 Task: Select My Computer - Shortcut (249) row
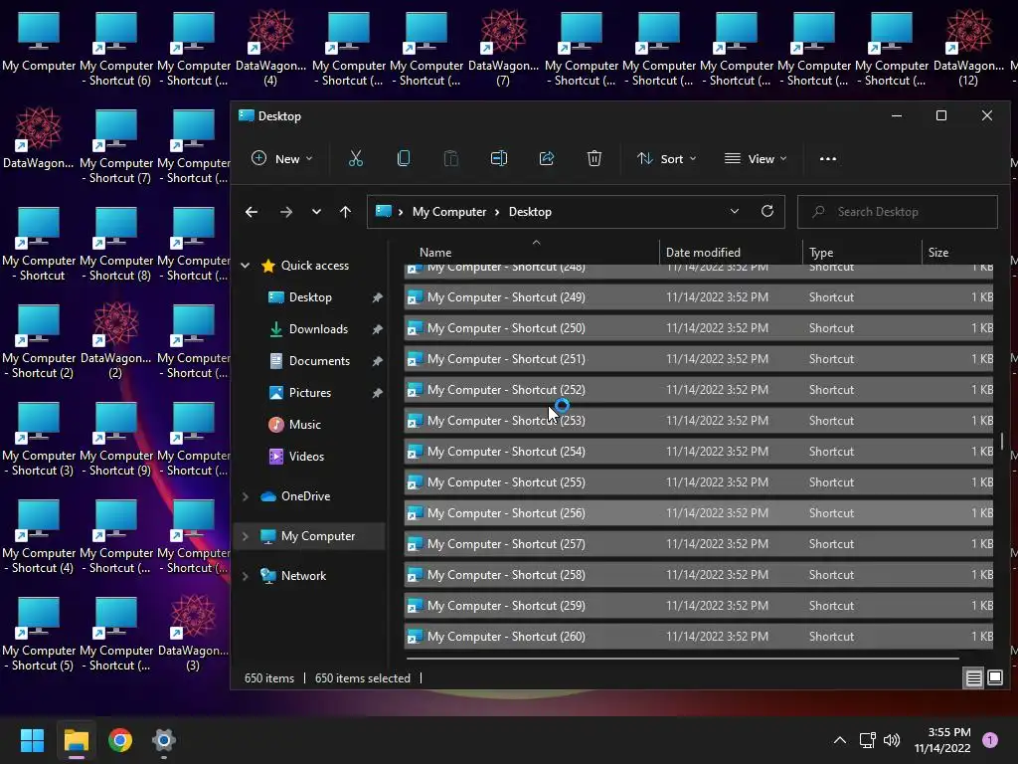point(699,296)
